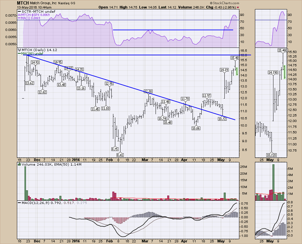
Task: Click the MTCH ticker symbol title
Action: pos(23,3)
